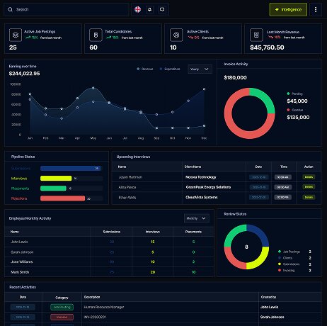Open Details for Jason Hartman interview
Viewport: 327px width, 326px height.
coord(309,177)
